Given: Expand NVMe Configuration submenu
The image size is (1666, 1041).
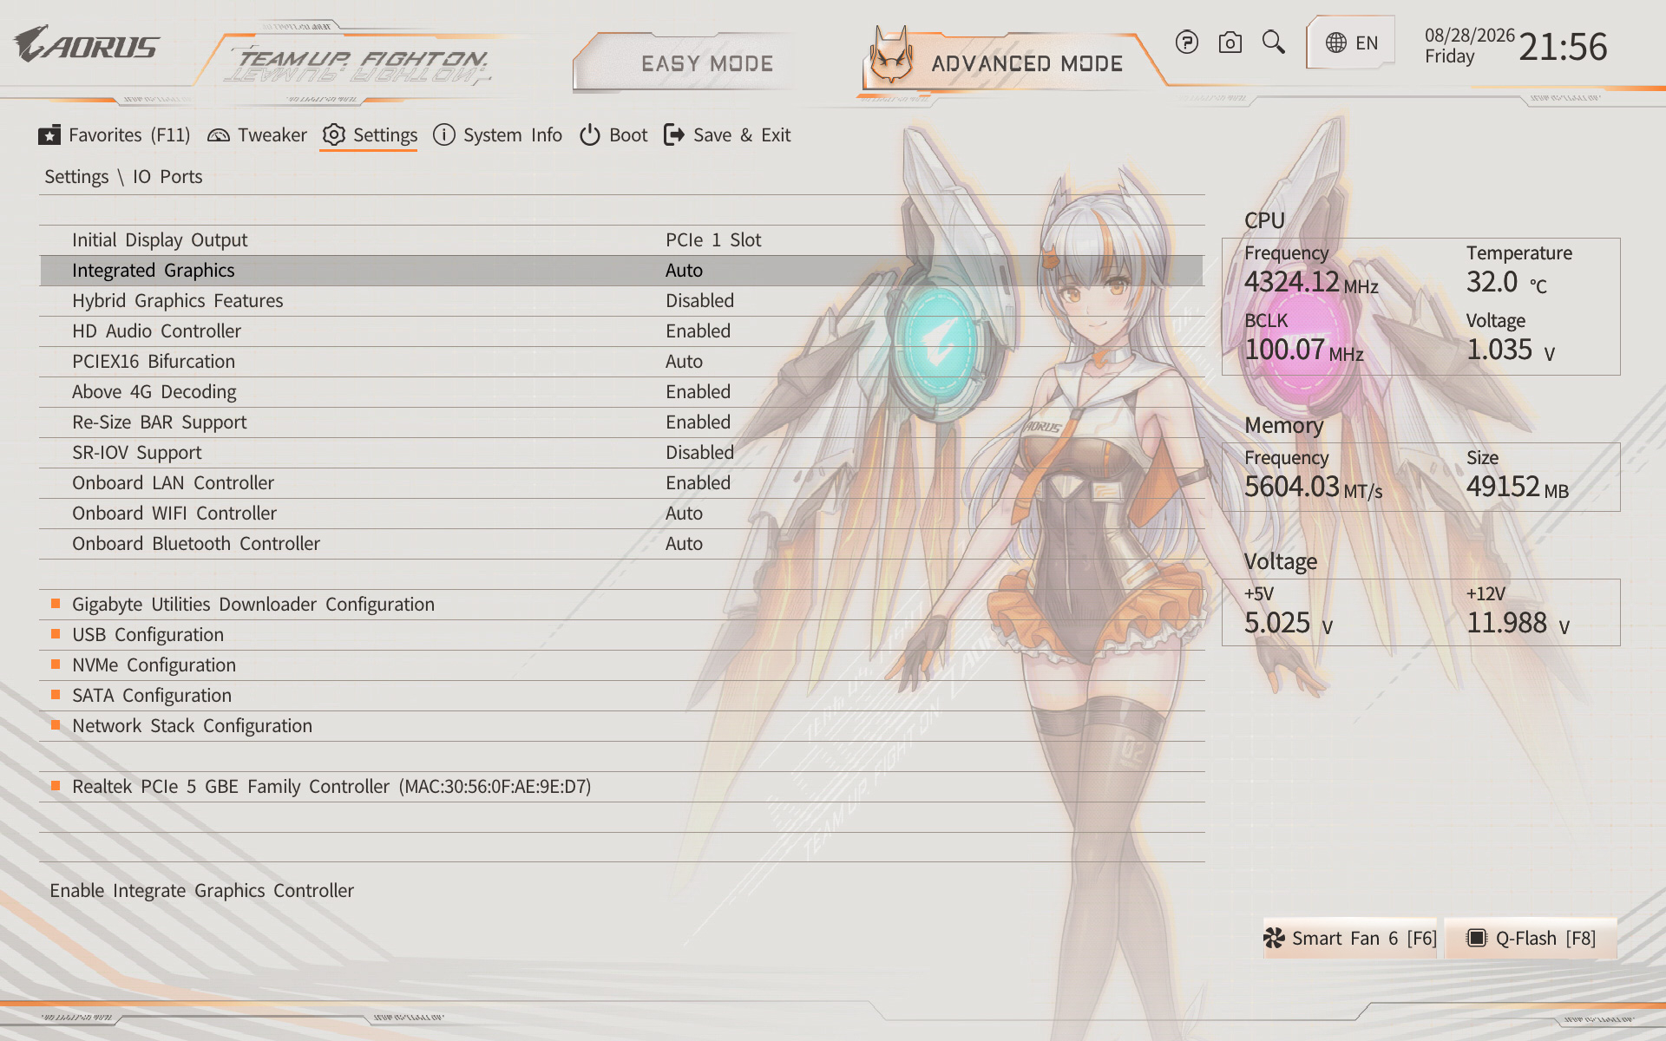Looking at the screenshot, I should [621, 665].
